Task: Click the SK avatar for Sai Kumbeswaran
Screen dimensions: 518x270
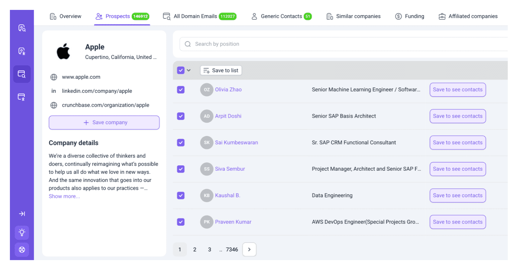Action: coord(206,143)
